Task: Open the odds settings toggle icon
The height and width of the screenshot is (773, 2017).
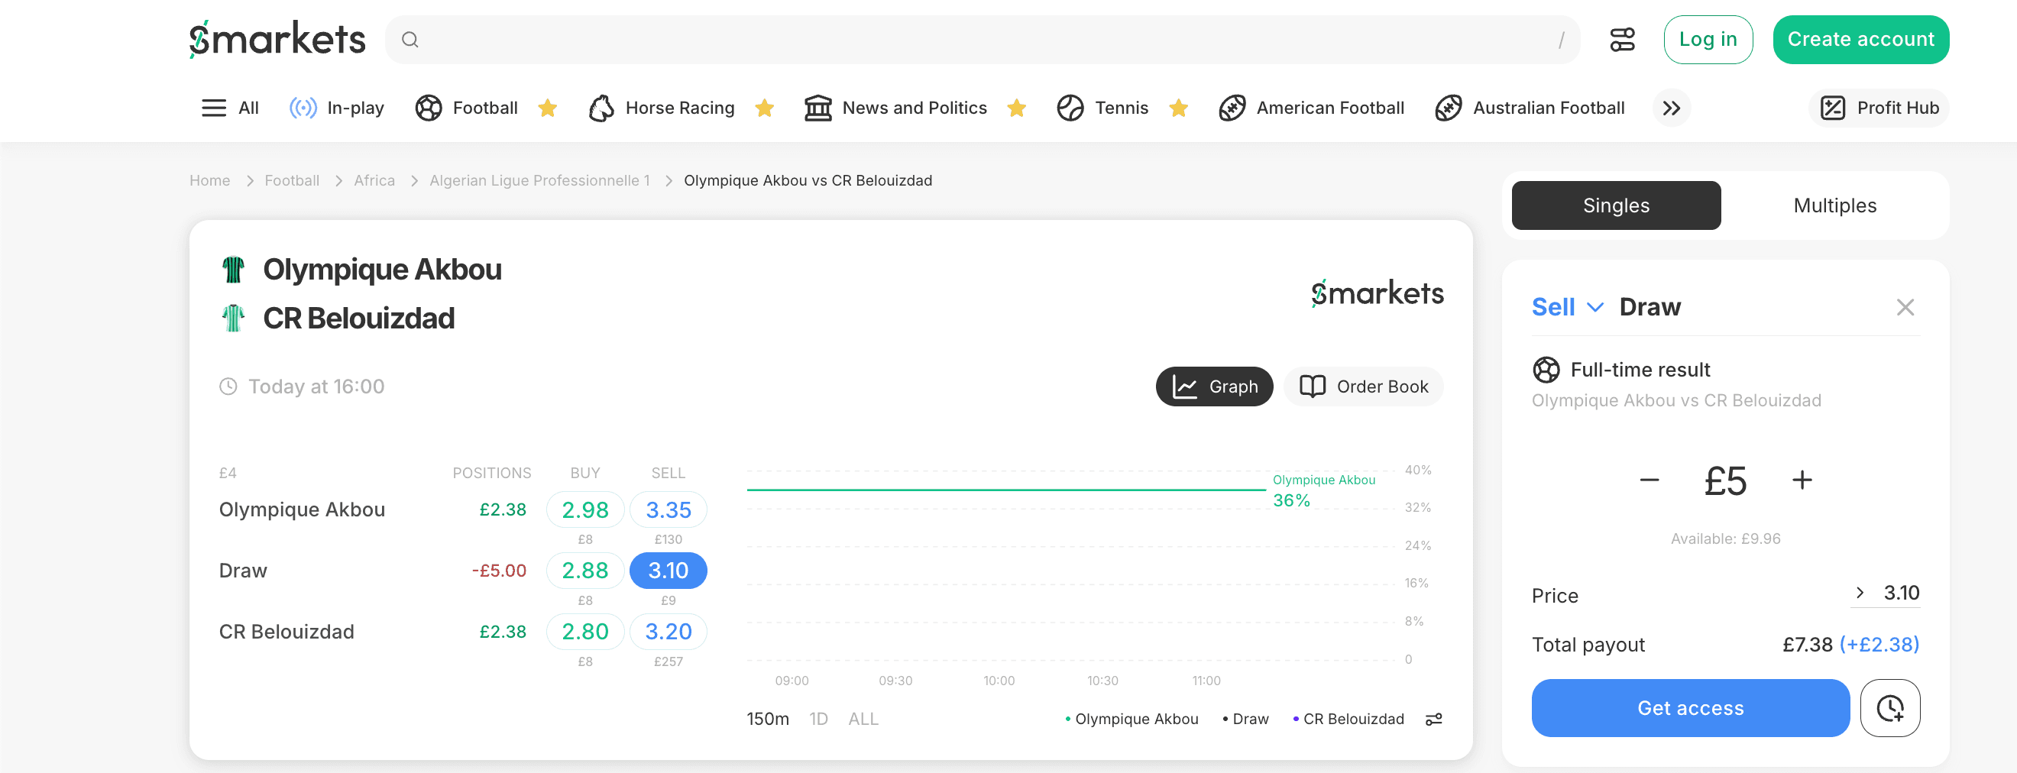Action: [1621, 40]
